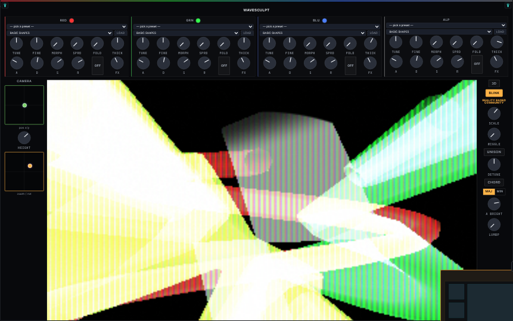Expand ALP channel BASIC SHAPES dropdown
This screenshot has height=321, width=513.
pos(439,32)
